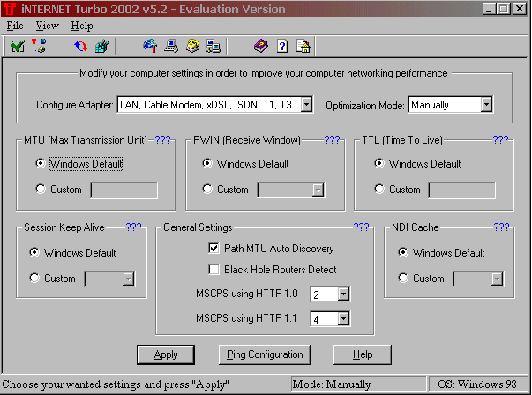The width and height of the screenshot is (532, 395).
Task: Click the question mark page toolbar icon
Action: [282, 46]
